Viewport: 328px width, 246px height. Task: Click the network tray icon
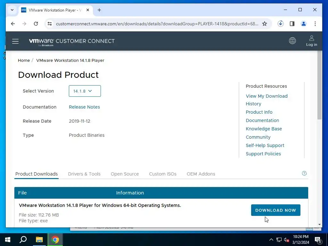[x=279, y=240]
